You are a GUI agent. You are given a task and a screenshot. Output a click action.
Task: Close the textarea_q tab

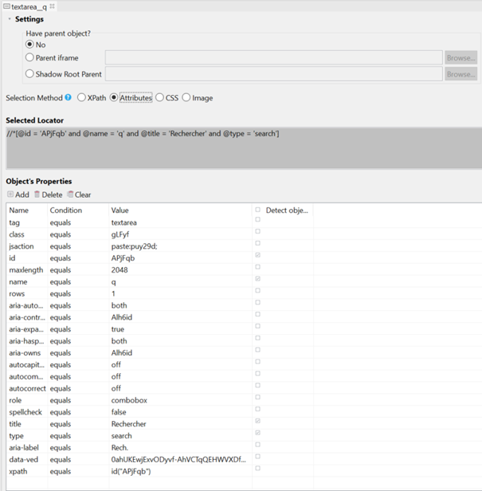click(53, 6)
